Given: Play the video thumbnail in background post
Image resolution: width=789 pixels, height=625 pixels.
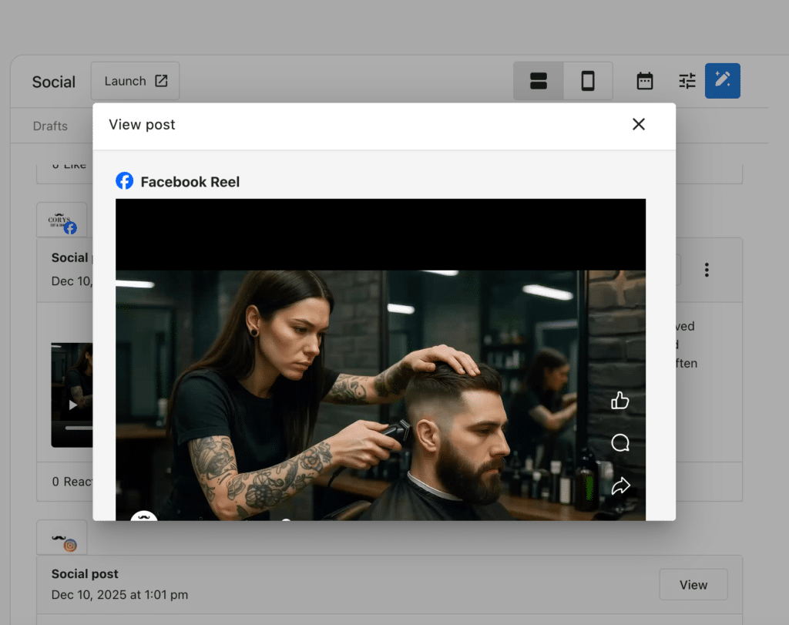Looking at the screenshot, I should pyautogui.click(x=73, y=405).
